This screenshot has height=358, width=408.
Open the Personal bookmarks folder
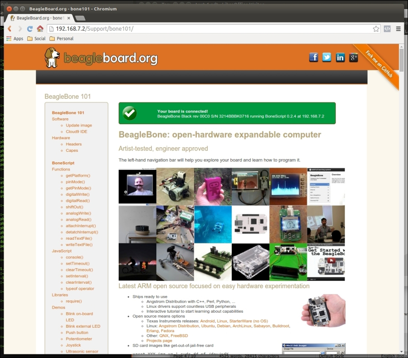click(x=61, y=39)
